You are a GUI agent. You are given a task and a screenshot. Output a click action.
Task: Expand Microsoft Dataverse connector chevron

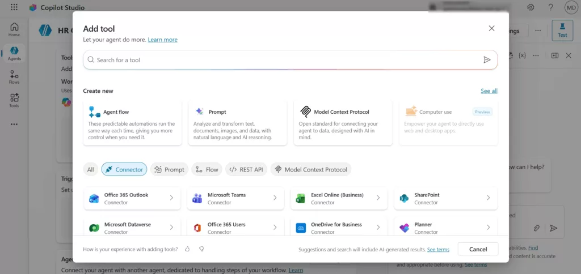click(171, 228)
